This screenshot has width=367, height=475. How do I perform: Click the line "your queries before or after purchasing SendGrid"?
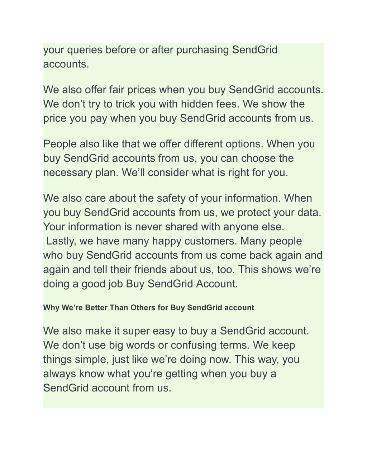point(161,49)
